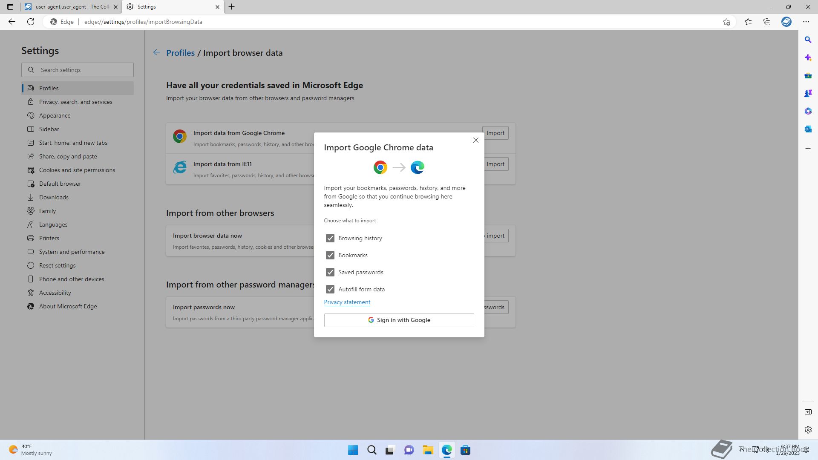This screenshot has height=460, width=818.
Task: Toggle sidebar auto-hide icon
Action: pyautogui.click(x=808, y=412)
